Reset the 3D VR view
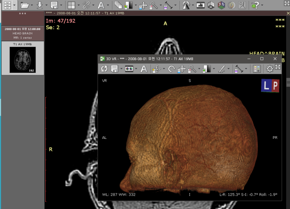Screen dimensions: 290x209 click(104, 69)
